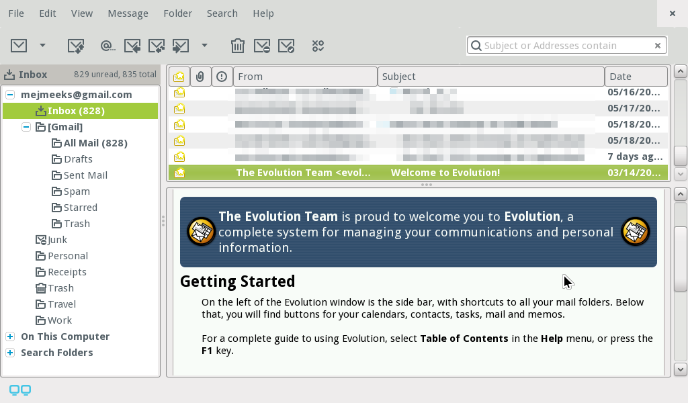Expand the Search Folders node
The height and width of the screenshot is (403, 688).
(x=10, y=353)
